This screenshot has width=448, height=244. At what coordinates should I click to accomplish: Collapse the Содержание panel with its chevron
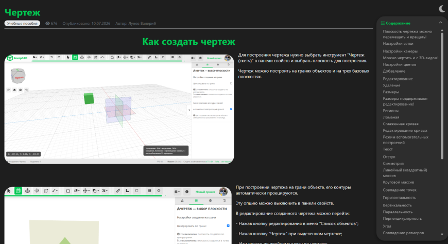pos(441,23)
